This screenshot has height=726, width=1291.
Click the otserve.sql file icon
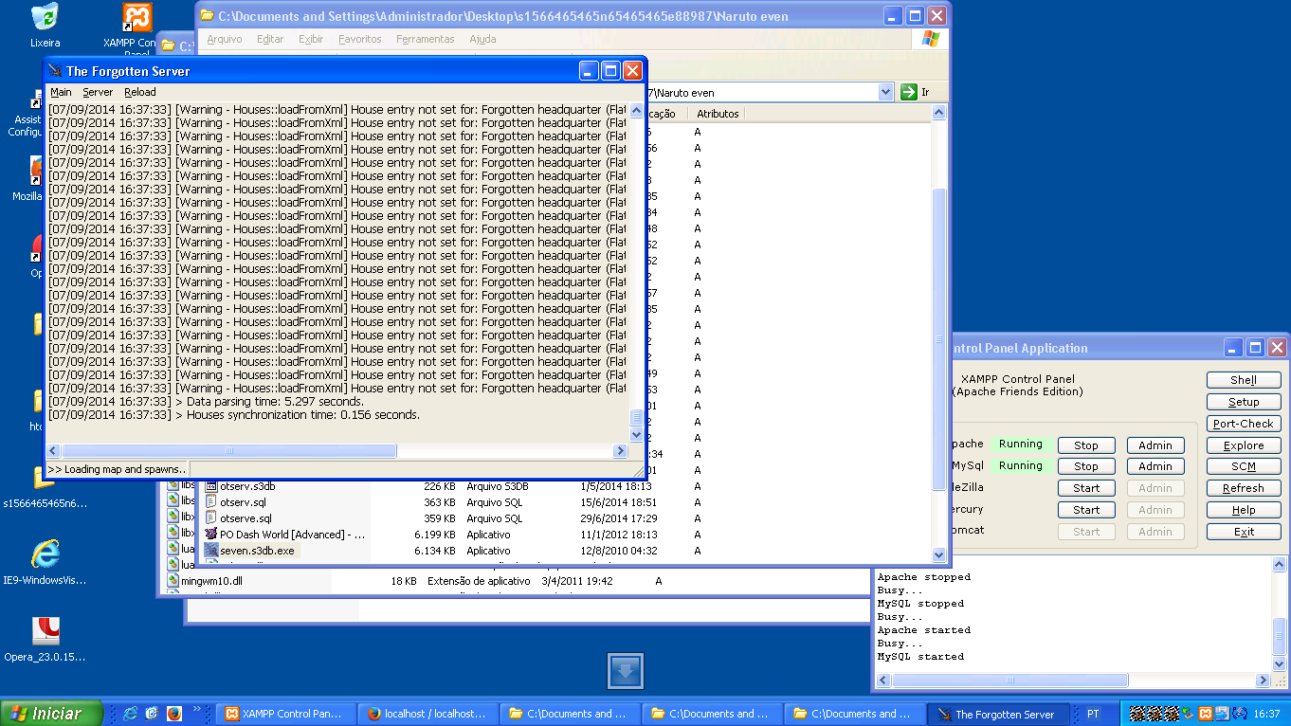point(211,518)
